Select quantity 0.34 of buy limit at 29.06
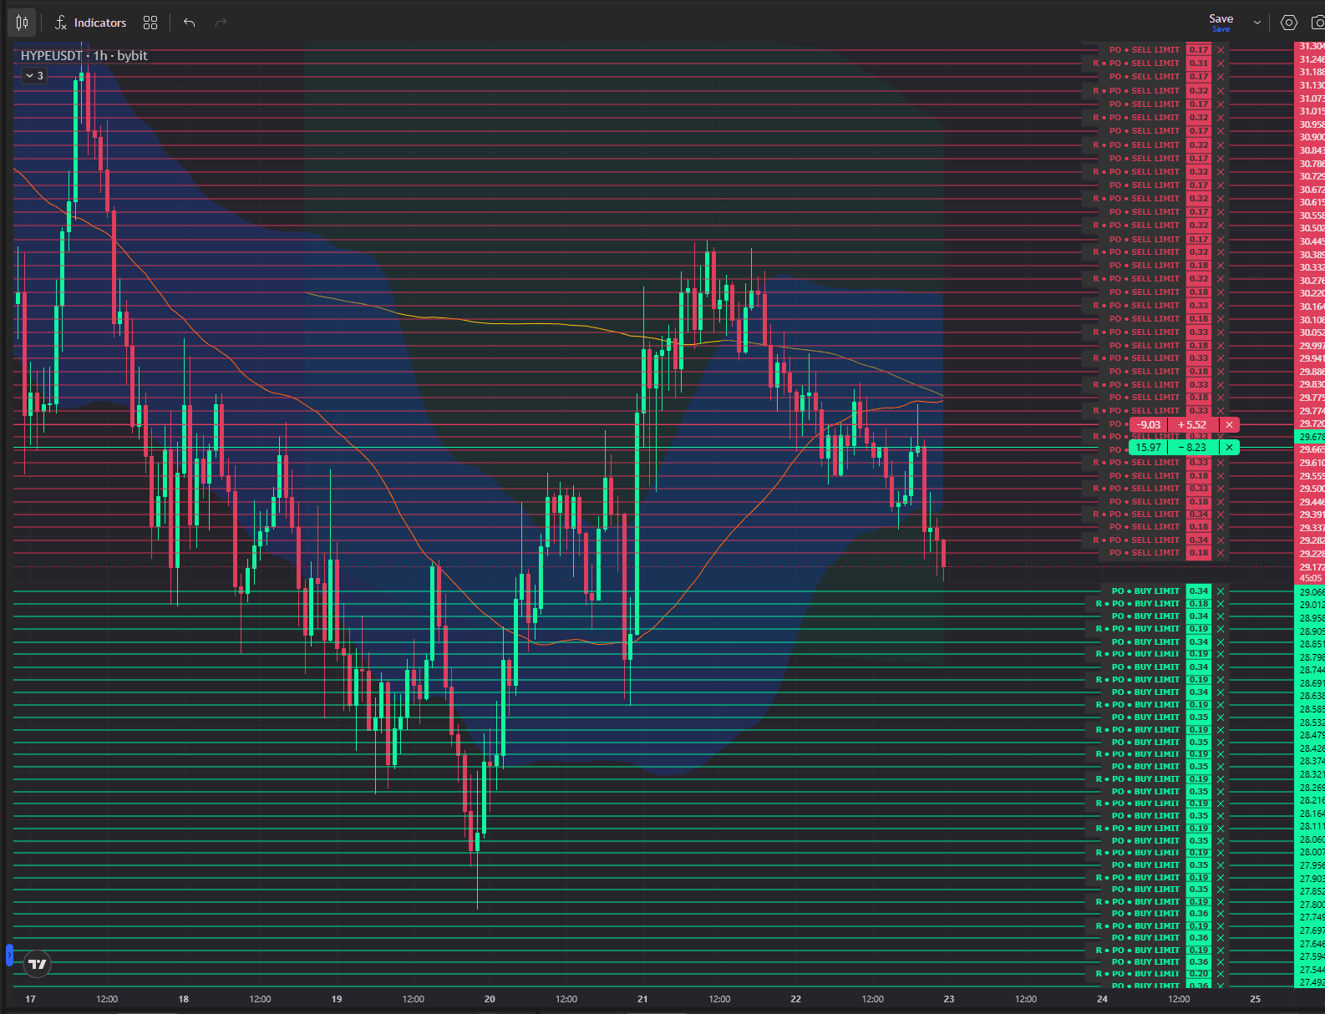1325x1014 pixels. point(1199,591)
